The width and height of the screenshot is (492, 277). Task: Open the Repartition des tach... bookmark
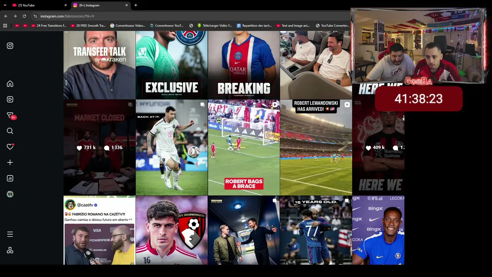pyautogui.click(x=254, y=26)
